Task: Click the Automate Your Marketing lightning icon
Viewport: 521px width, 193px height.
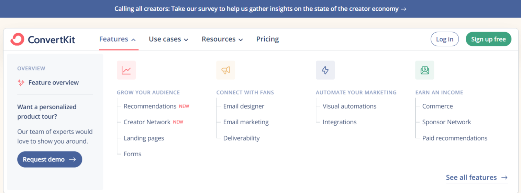Action: click(x=325, y=70)
